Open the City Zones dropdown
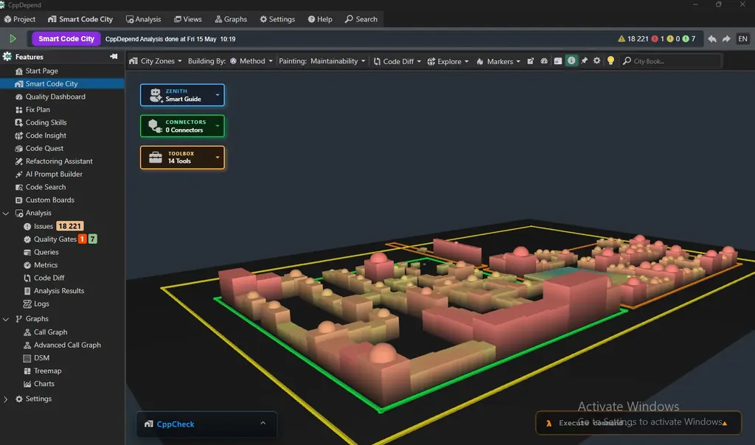Image resolution: width=755 pixels, height=445 pixels. 156,61
